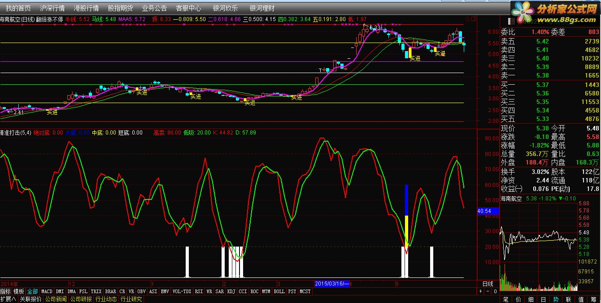Click the zoom-out minus button
Viewport: 601px width, 303px height.
[x=488, y=291]
